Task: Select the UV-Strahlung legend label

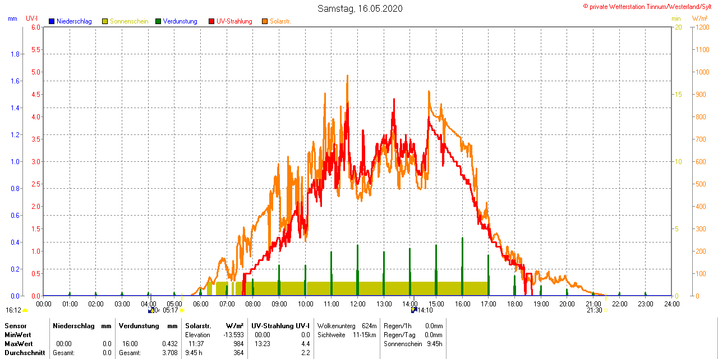Action: [x=234, y=21]
